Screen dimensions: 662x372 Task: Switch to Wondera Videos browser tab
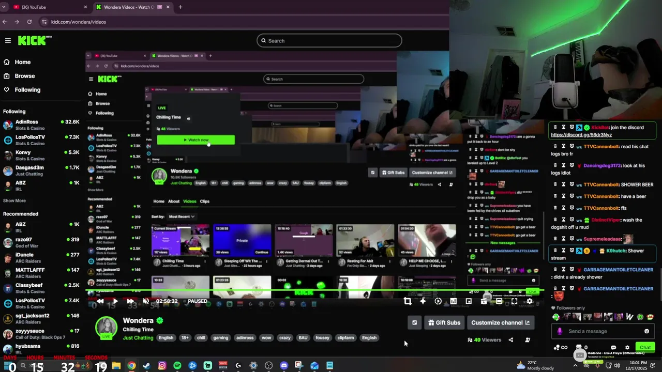pos(133,7)
